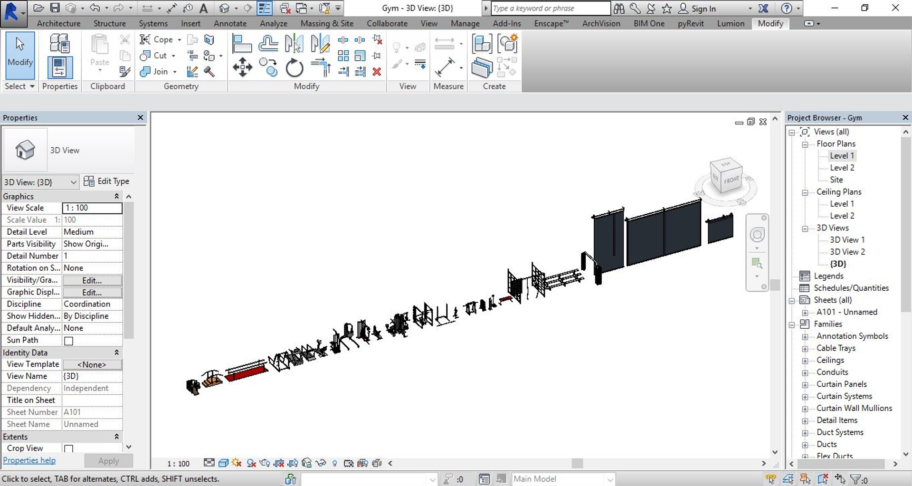Open the Annotate ribbon tab
This screenshot has height=486, width=912.
230,23
